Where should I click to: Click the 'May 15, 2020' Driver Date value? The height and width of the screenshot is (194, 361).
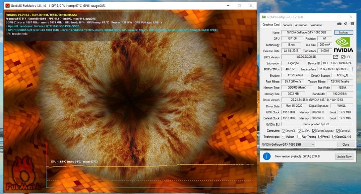click(x=294, y=106)
